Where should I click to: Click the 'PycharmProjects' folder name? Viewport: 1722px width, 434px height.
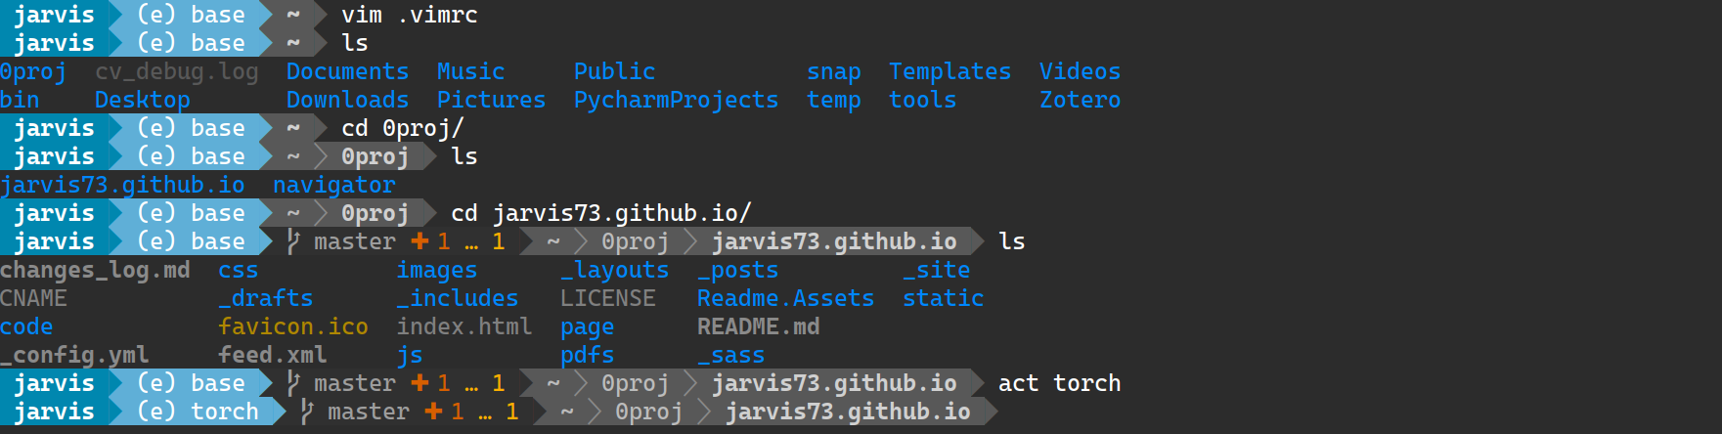(676, 101)
